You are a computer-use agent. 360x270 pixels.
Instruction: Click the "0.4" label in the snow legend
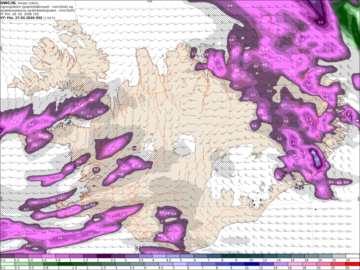tap(30, 260)
